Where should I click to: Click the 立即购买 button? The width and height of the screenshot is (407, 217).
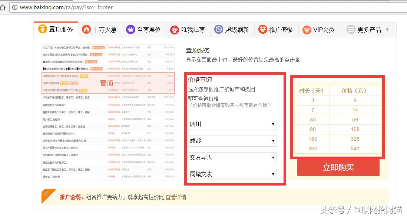coord(338,167)
